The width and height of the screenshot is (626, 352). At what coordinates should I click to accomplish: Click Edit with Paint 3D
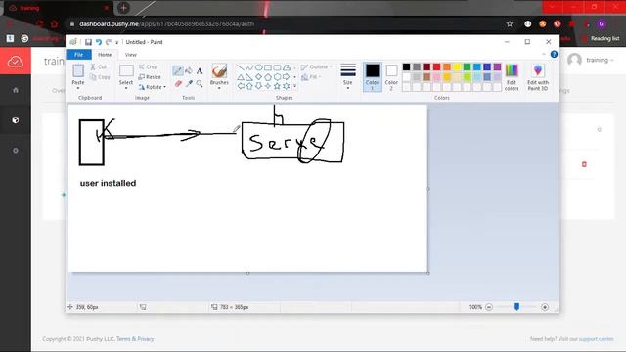(538, 77)
